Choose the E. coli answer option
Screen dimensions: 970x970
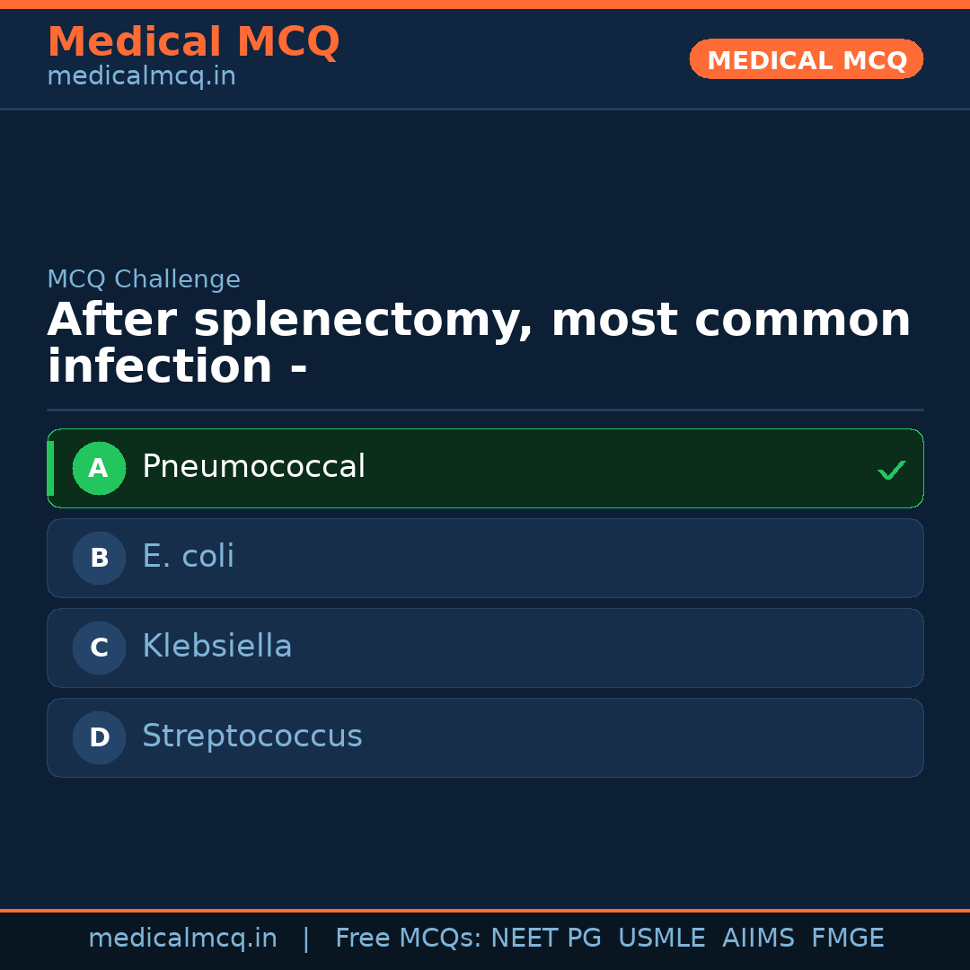pos(485,558)
